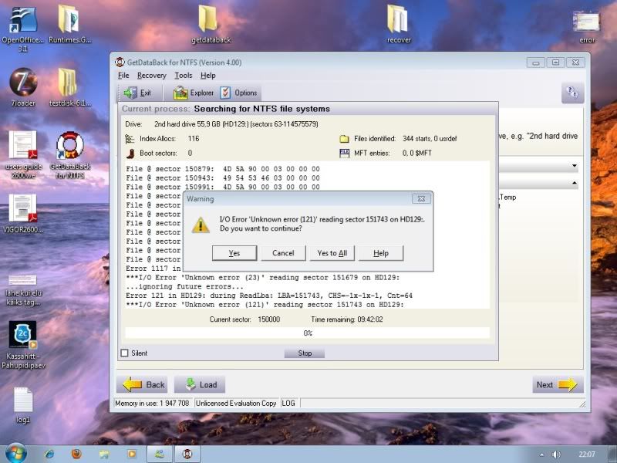The height and width of the screenshot is (463, 617).
Task: Select the recover folder on desktop
Action: pos(399,24)
